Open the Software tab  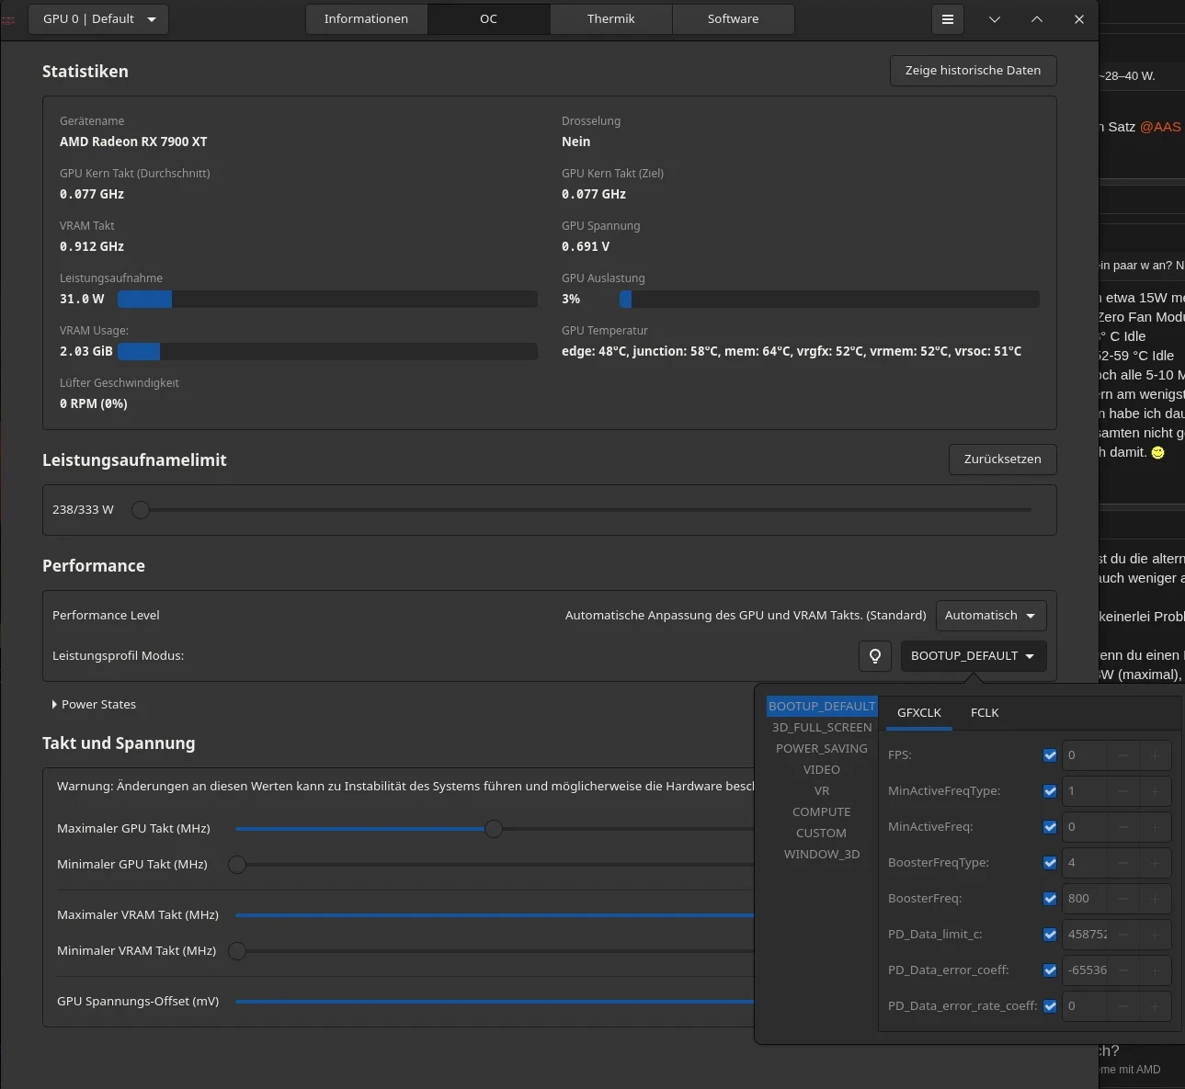coord(733,19)
